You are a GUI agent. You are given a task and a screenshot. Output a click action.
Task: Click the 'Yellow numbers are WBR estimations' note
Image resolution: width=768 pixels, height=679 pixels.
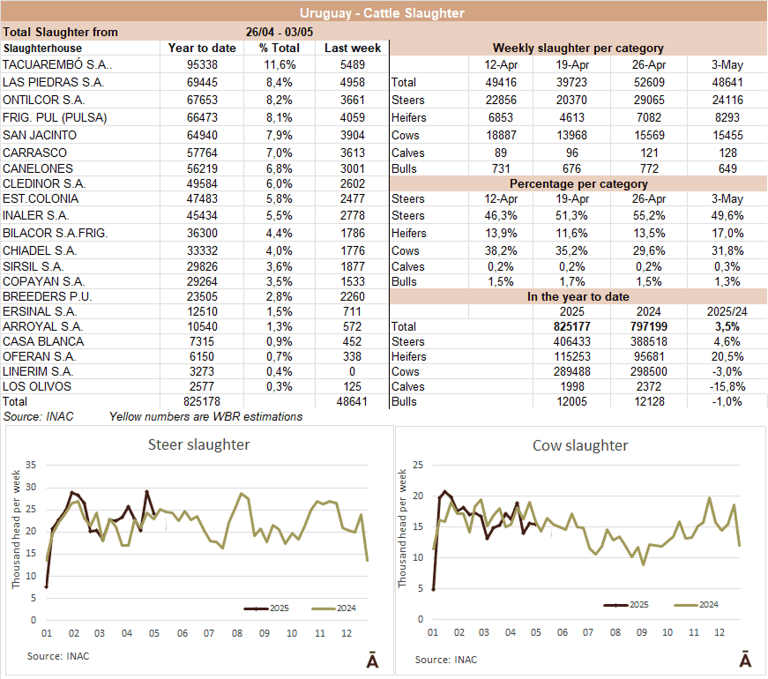205,417
